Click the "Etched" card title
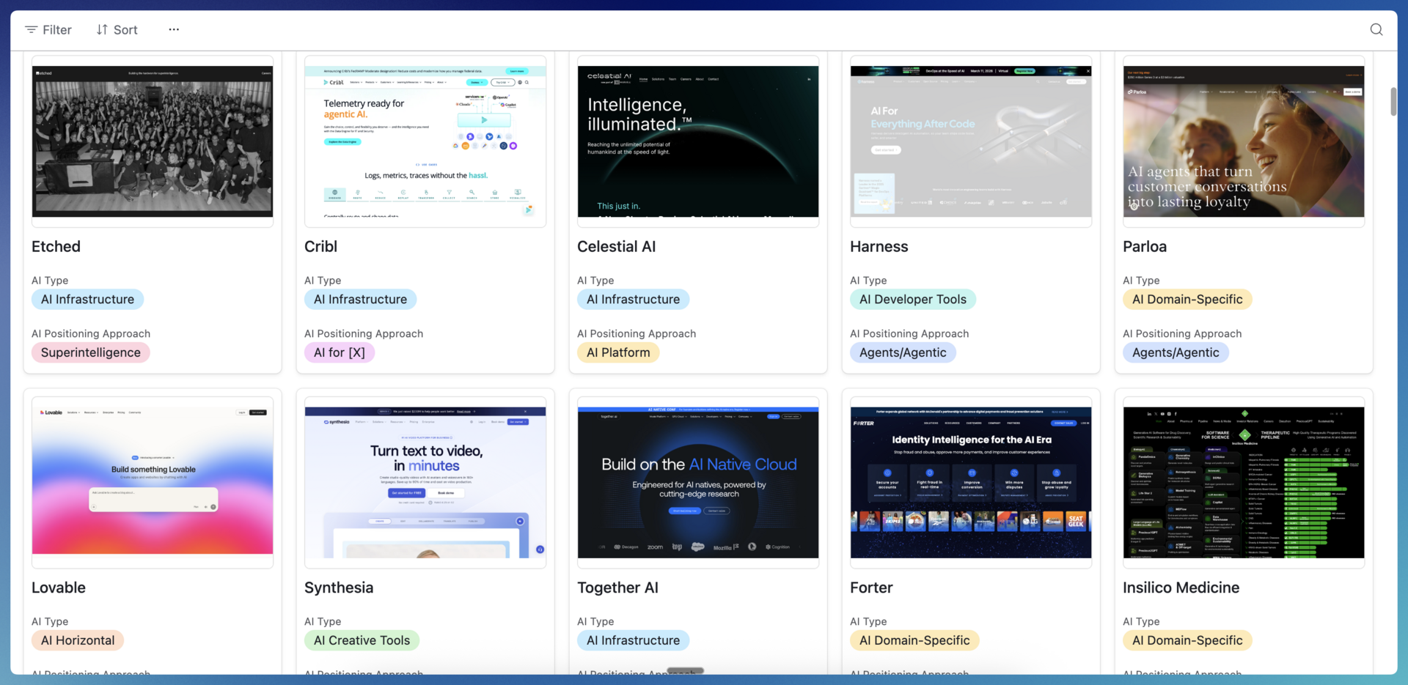The width and height of the screenshot is (1408, 685). [56, 247]
